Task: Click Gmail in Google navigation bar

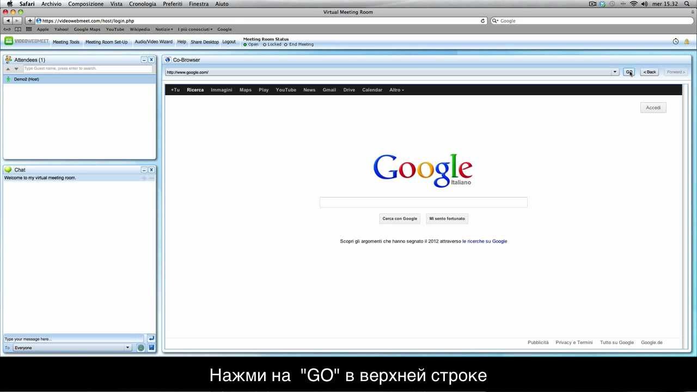Action: [329, 90]
